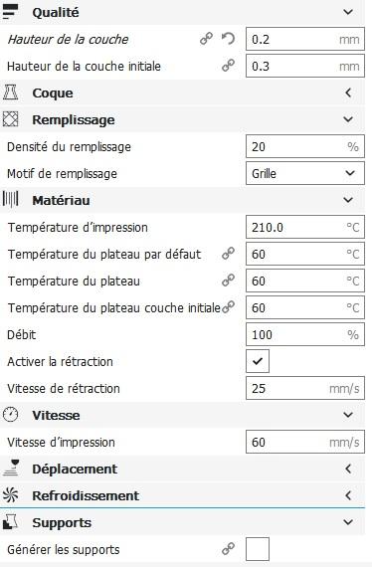Click the Remplissage infill icon

click(10, 119)
